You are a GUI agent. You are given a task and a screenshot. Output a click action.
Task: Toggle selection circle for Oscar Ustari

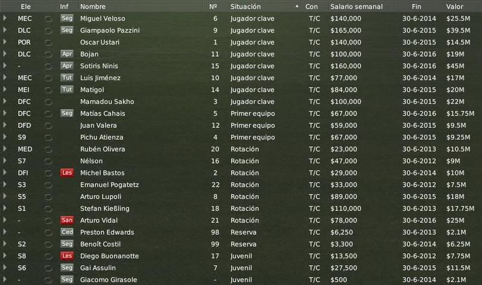pos(48,42)
